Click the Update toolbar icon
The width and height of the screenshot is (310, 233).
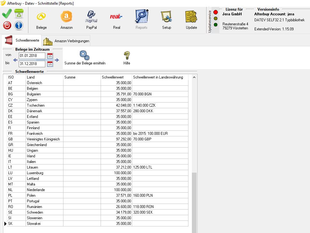coord(191,20)
